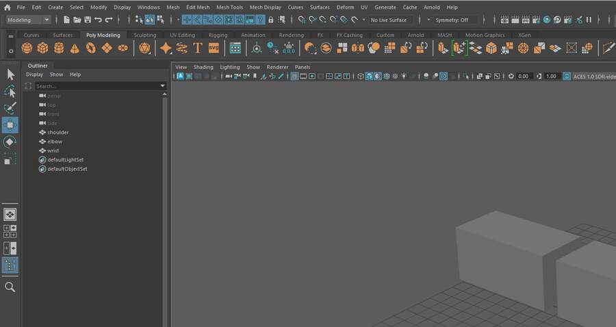Click the Outliner search input field
This screenshot has width=616, height=327.
click(x=96, y=86)
